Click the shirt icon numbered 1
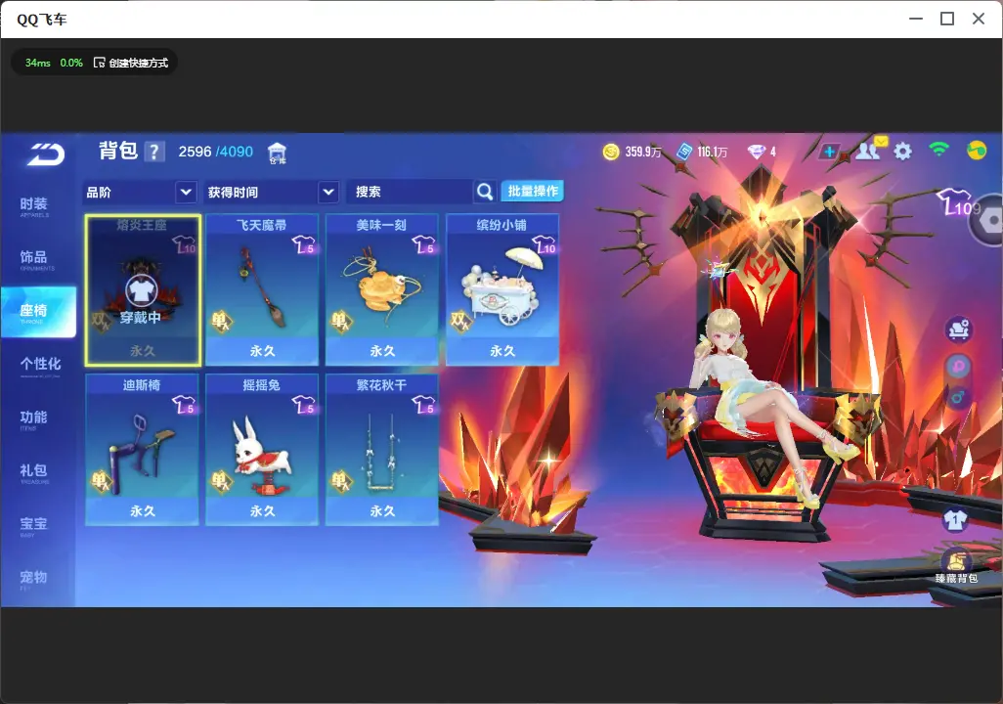 [955, 519]
